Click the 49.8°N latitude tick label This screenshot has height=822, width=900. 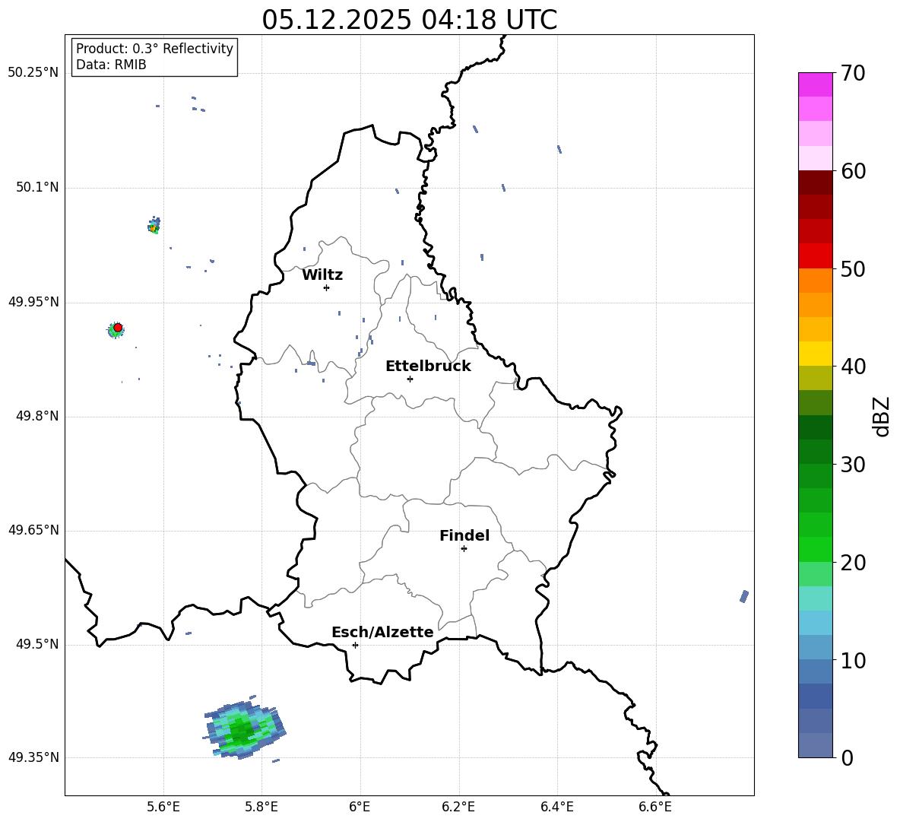click(37, 416)
